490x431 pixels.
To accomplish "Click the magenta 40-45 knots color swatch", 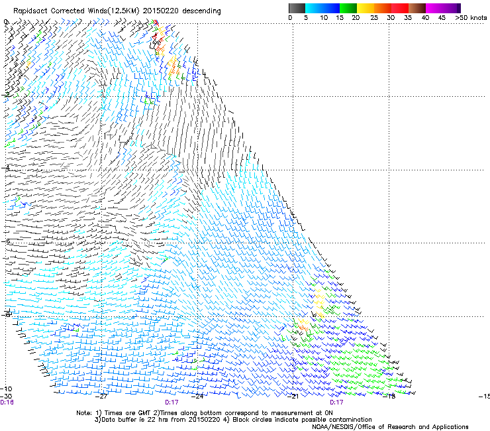I will (x=434, y=8).
